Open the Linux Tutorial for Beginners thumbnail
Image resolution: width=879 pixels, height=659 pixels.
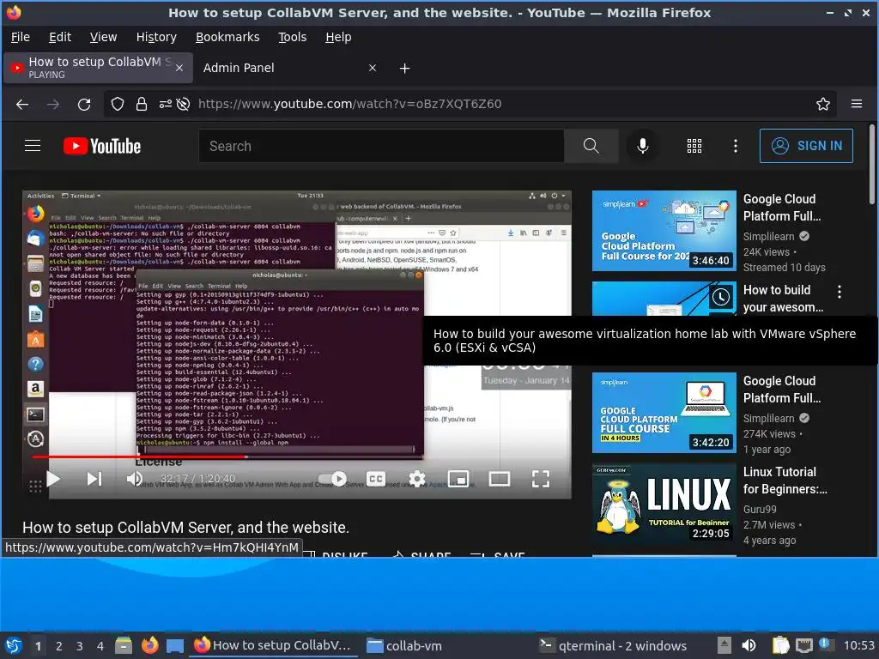[664, 504]
